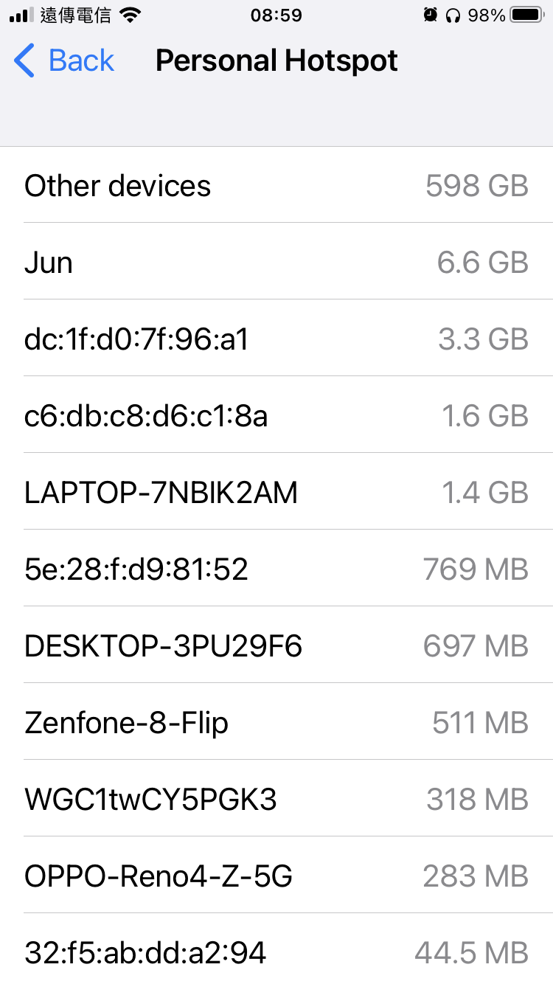Select the Jun device row
553x984 pixels.
[276, 263]
